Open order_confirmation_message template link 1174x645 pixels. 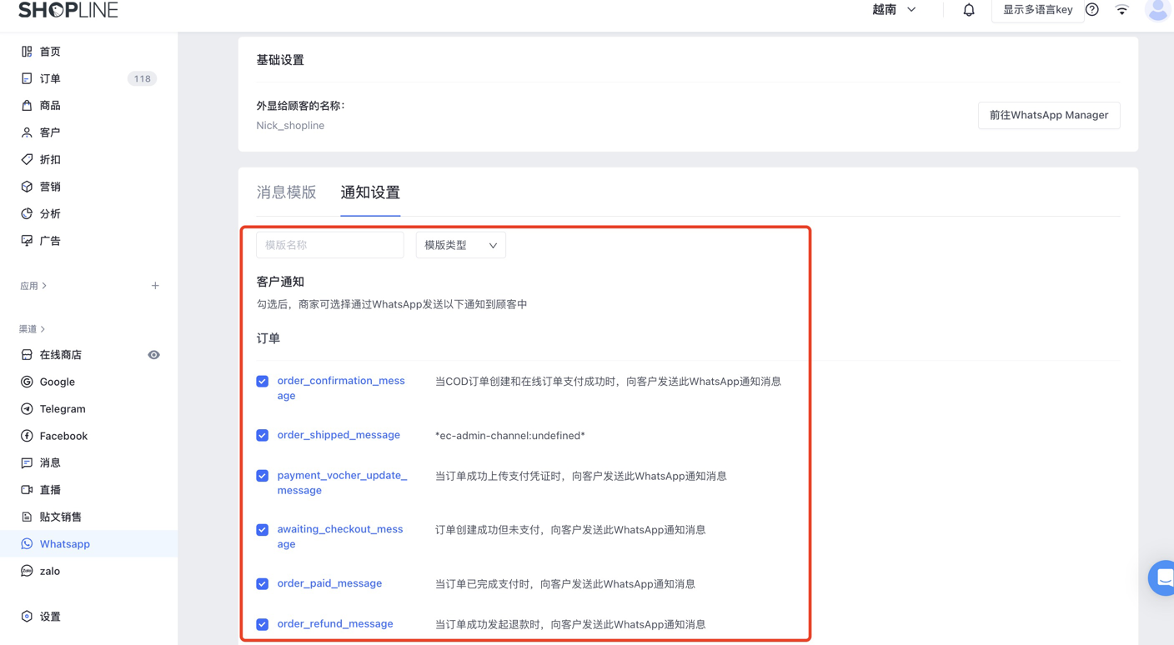(341, 388)
